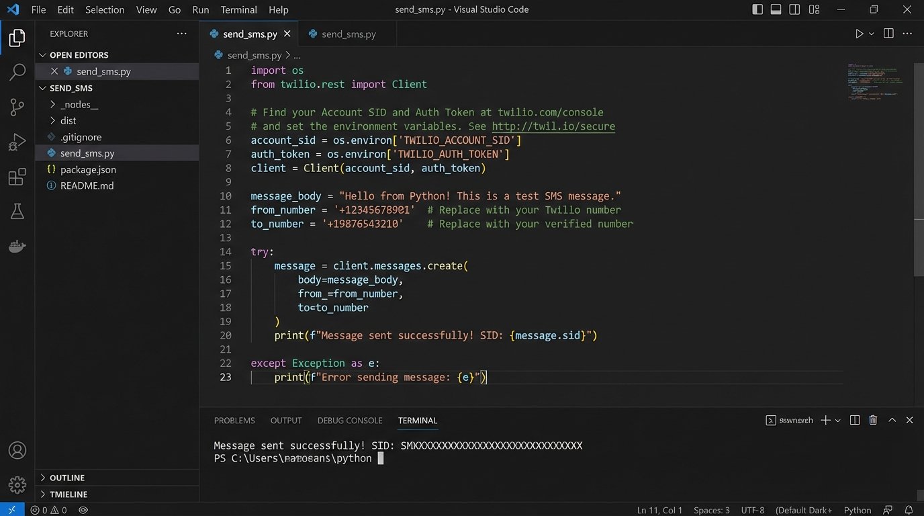Toggle the primary sidebar layout button
This screenshot has width=924, height=516.
(757, 9)
